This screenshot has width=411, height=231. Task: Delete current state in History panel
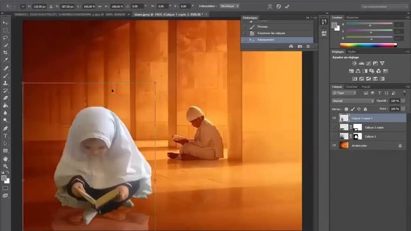pyautogui.click(x=308, y=46)
